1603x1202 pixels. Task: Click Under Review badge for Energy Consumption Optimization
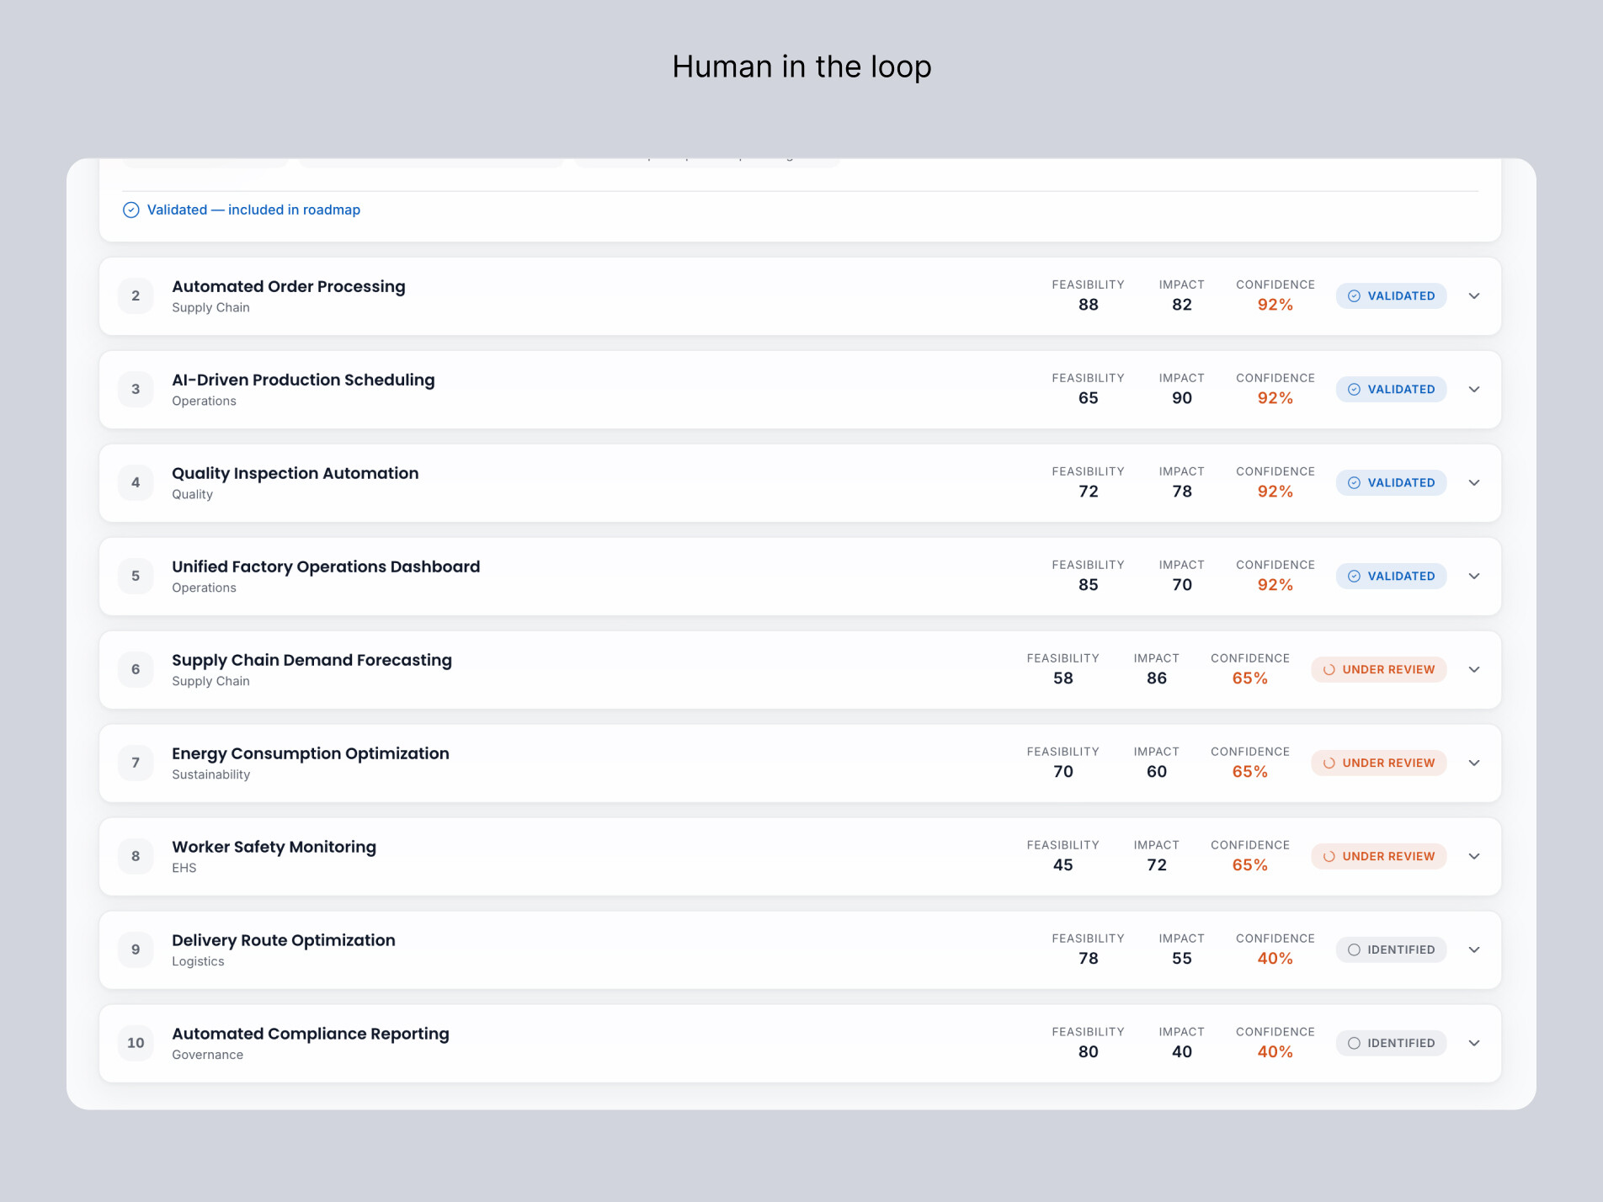1378,763
